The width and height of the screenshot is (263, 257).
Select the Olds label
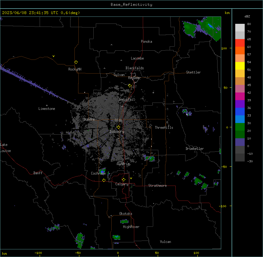pyautogui.click(x=118, y=120)
